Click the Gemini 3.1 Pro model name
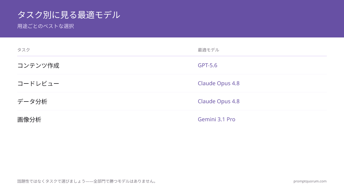344x193 pixels. [x=216, y=119]
